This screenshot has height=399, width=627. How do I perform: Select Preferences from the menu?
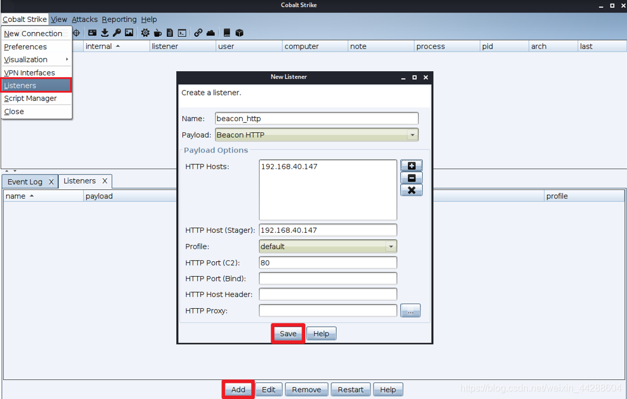tap(36, 47)
